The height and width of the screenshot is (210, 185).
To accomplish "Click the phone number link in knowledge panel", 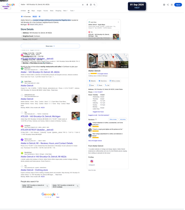I will (x=98, y=92).
